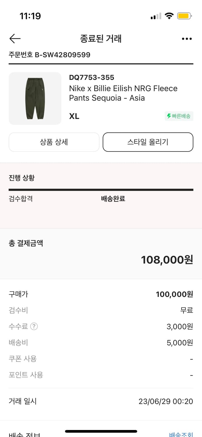202x437 pixels.
Task: Tap the model code DQ7753-355
Action: tap(92, 77)
